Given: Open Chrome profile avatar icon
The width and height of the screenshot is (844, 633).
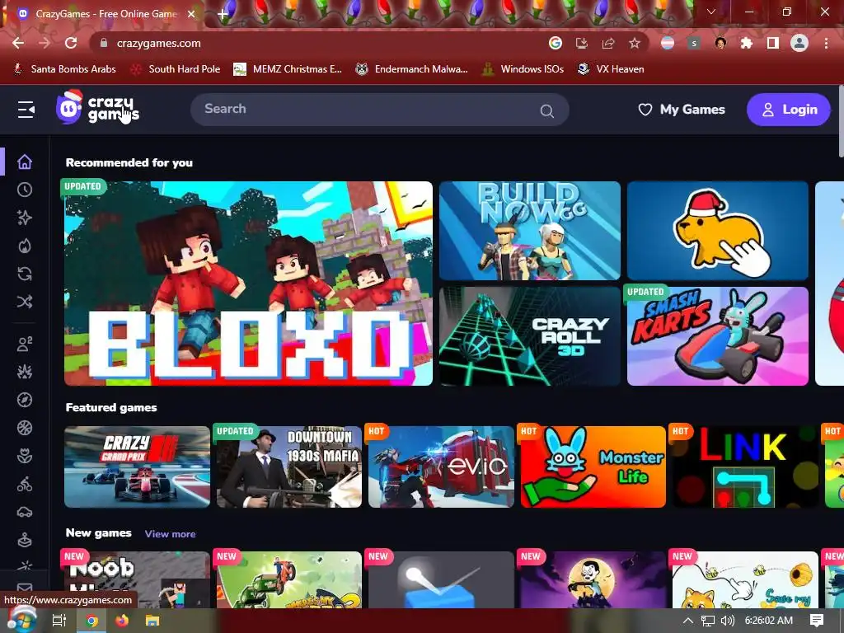Looking at the screenshot, I should (x=799, y=43).
